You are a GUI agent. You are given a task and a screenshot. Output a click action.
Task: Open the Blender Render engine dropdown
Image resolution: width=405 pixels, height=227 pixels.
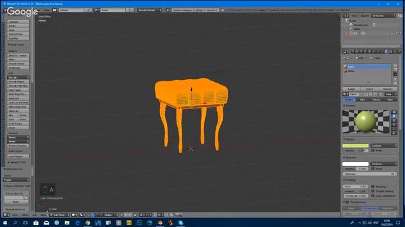149,10
